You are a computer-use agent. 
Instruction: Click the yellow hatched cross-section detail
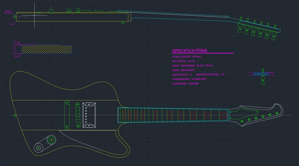click(x=46, y=49)
